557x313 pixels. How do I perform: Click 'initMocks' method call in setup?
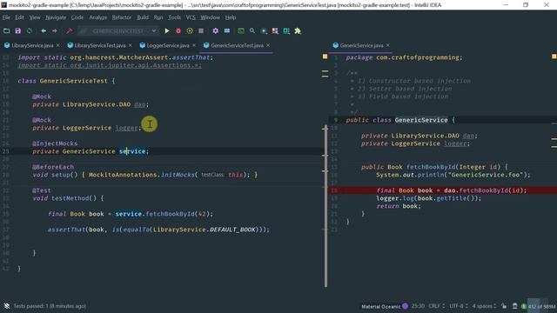178,175
